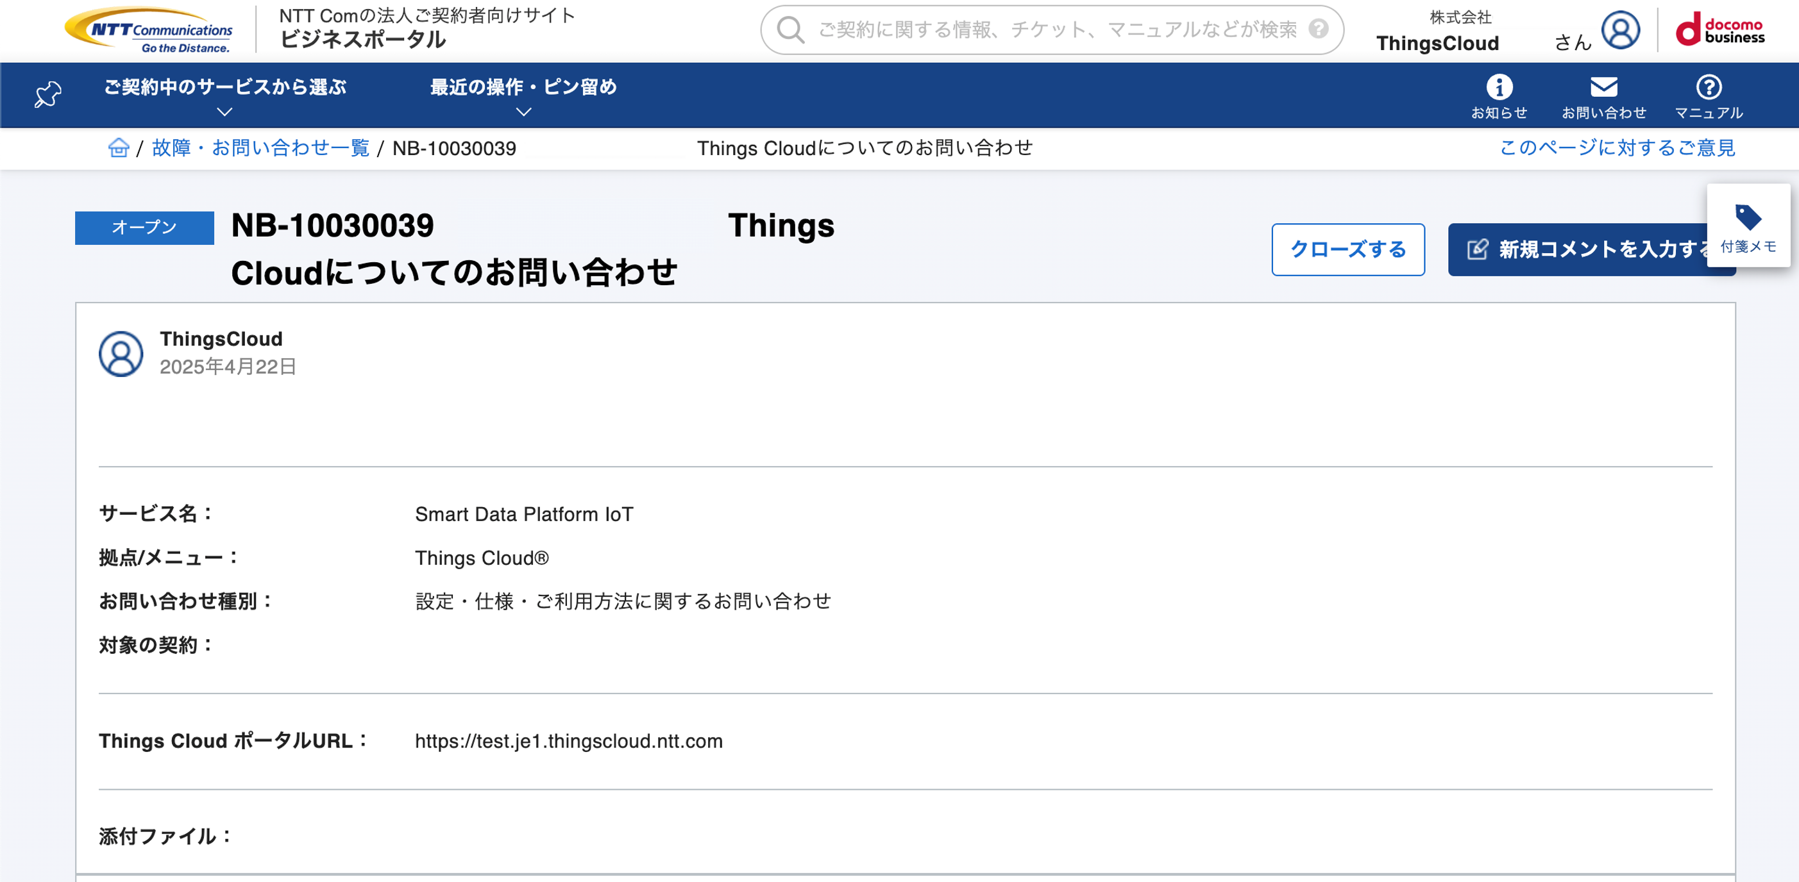
Task: Click the 添付ファイル label
Action: click(165, 836)
